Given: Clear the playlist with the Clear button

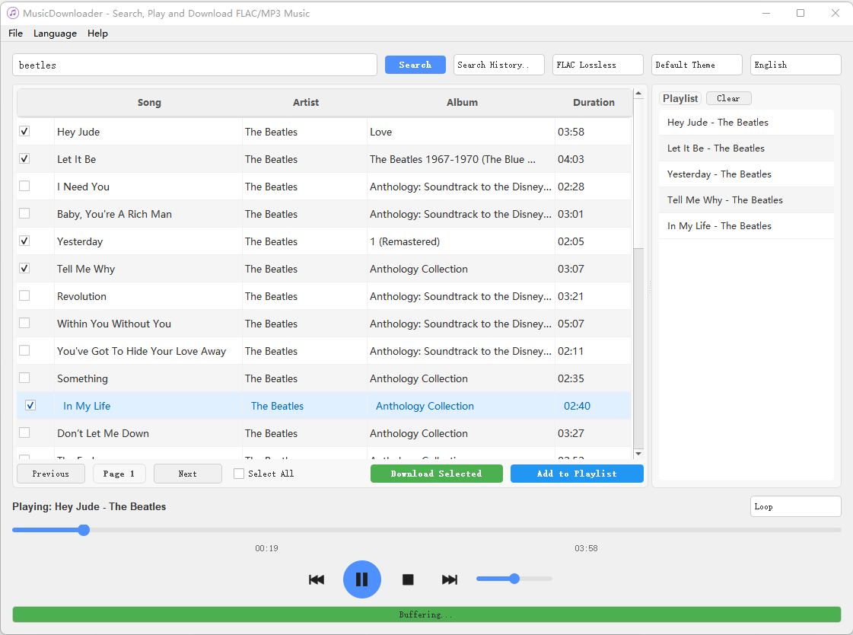Looking at the screenshot, I should tap(728, 98).
